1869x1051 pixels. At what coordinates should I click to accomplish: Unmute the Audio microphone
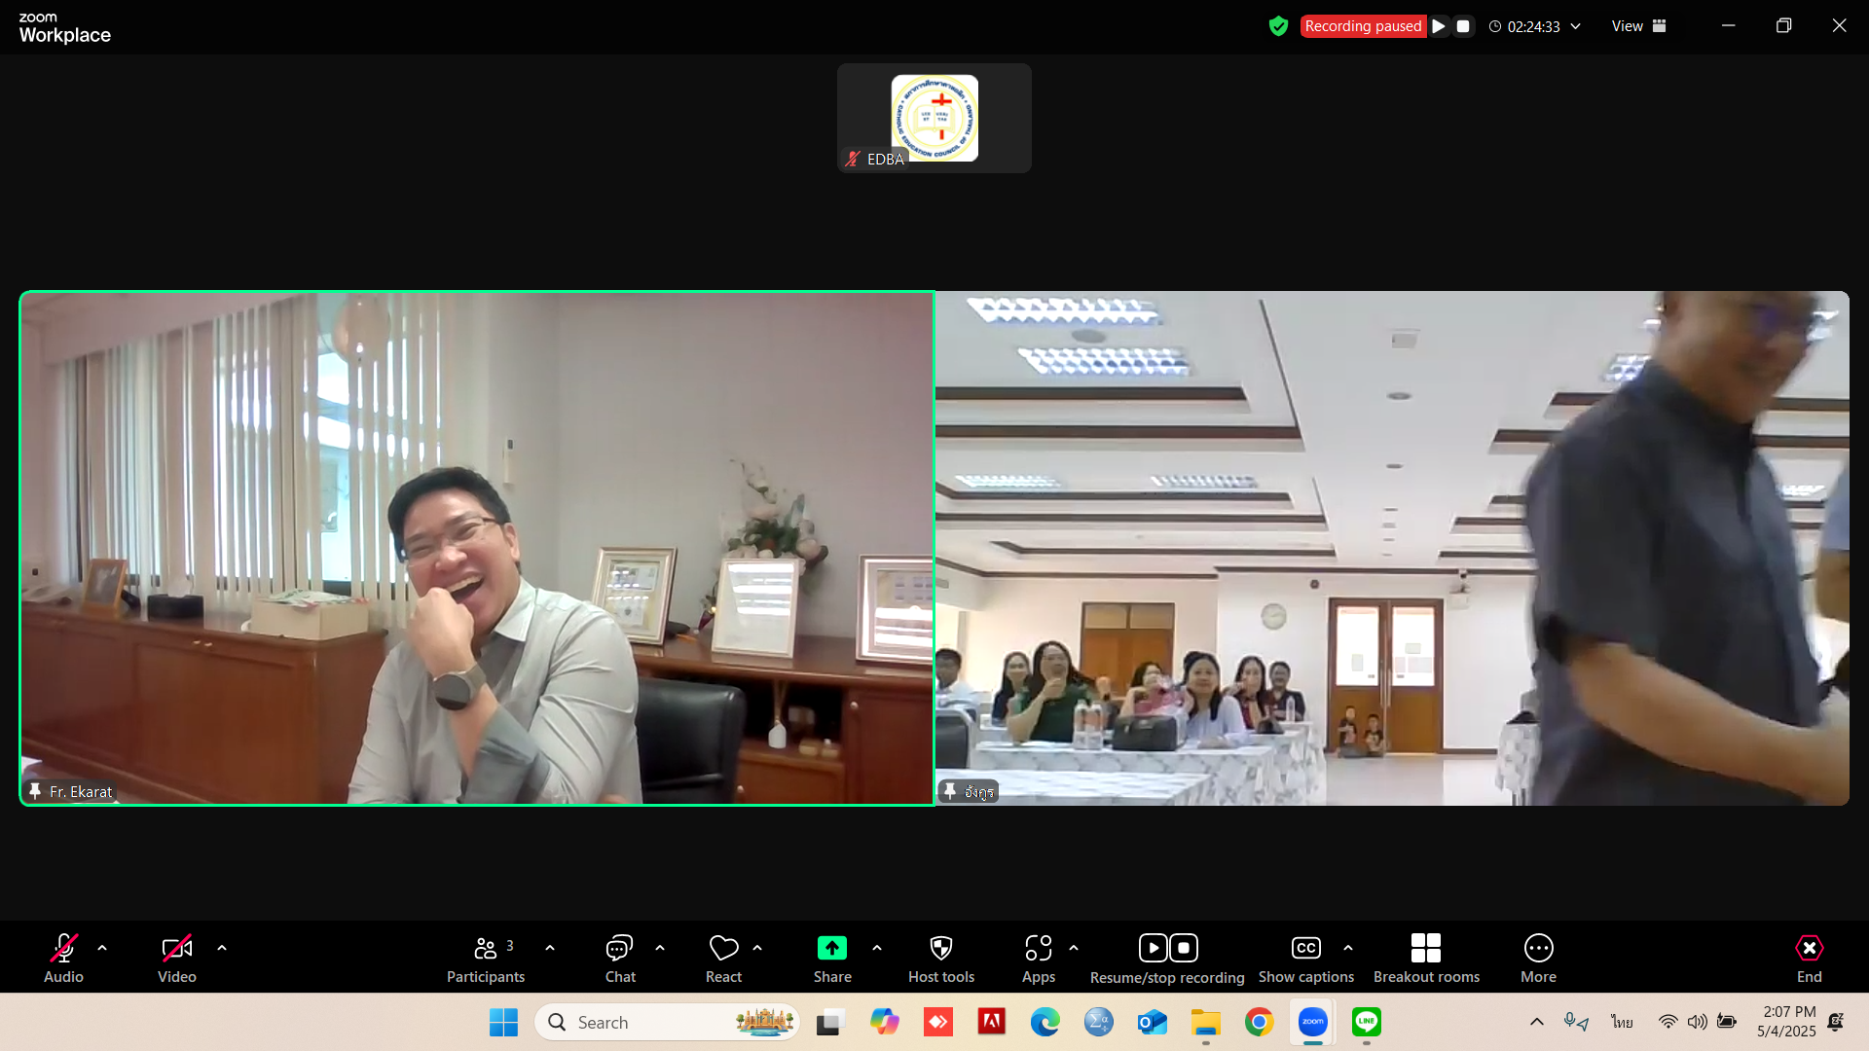pyautogui.click(x=63, y=948)
